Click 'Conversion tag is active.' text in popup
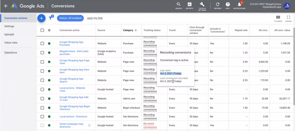This screenshot has height=131, width=295. tap(174, 60)
